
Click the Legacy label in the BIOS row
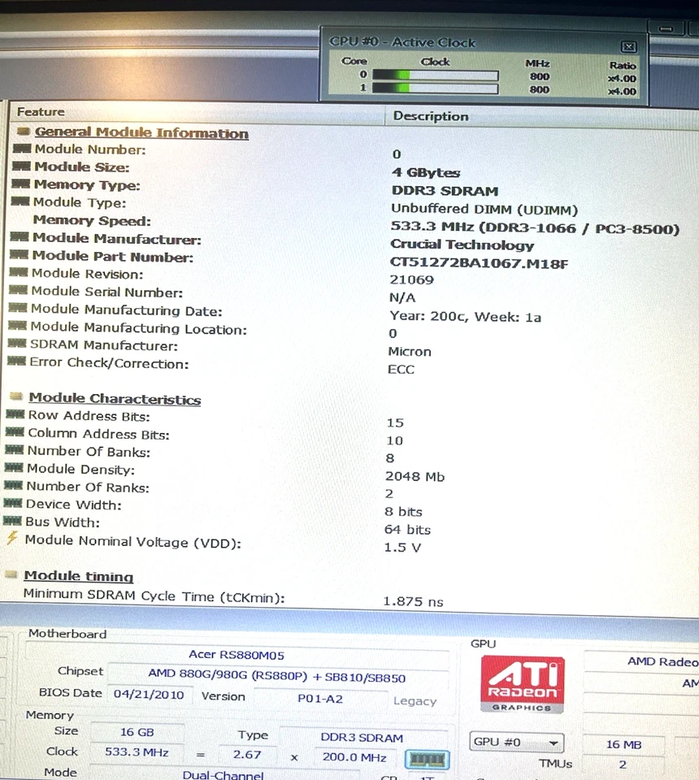415,700
